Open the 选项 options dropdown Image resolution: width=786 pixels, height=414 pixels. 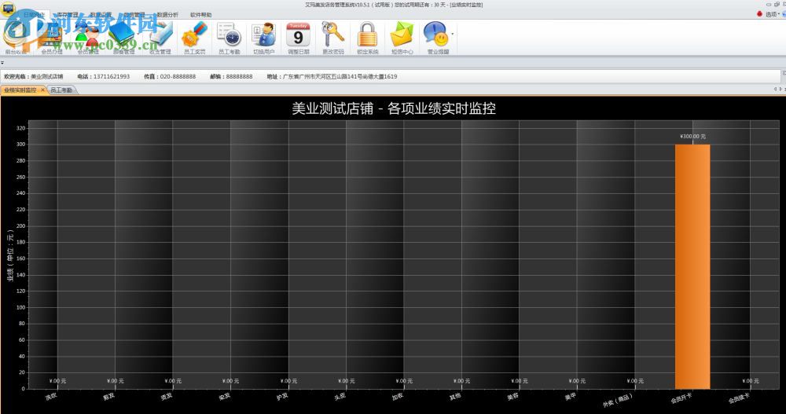coord(770,14)
